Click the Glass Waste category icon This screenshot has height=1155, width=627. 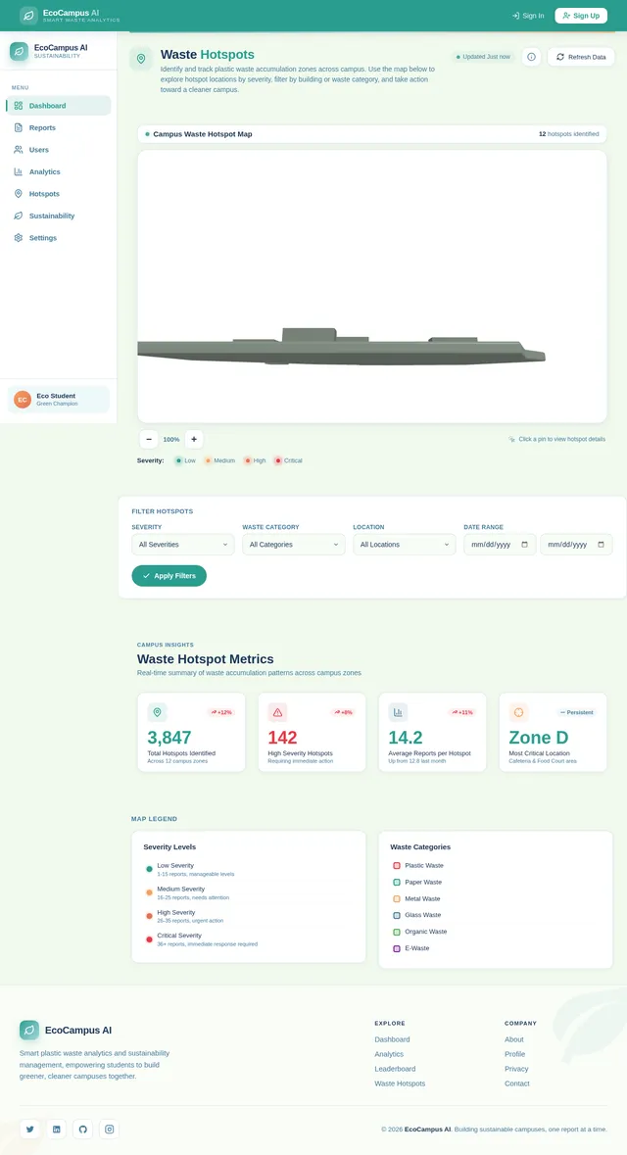(397, 915)
